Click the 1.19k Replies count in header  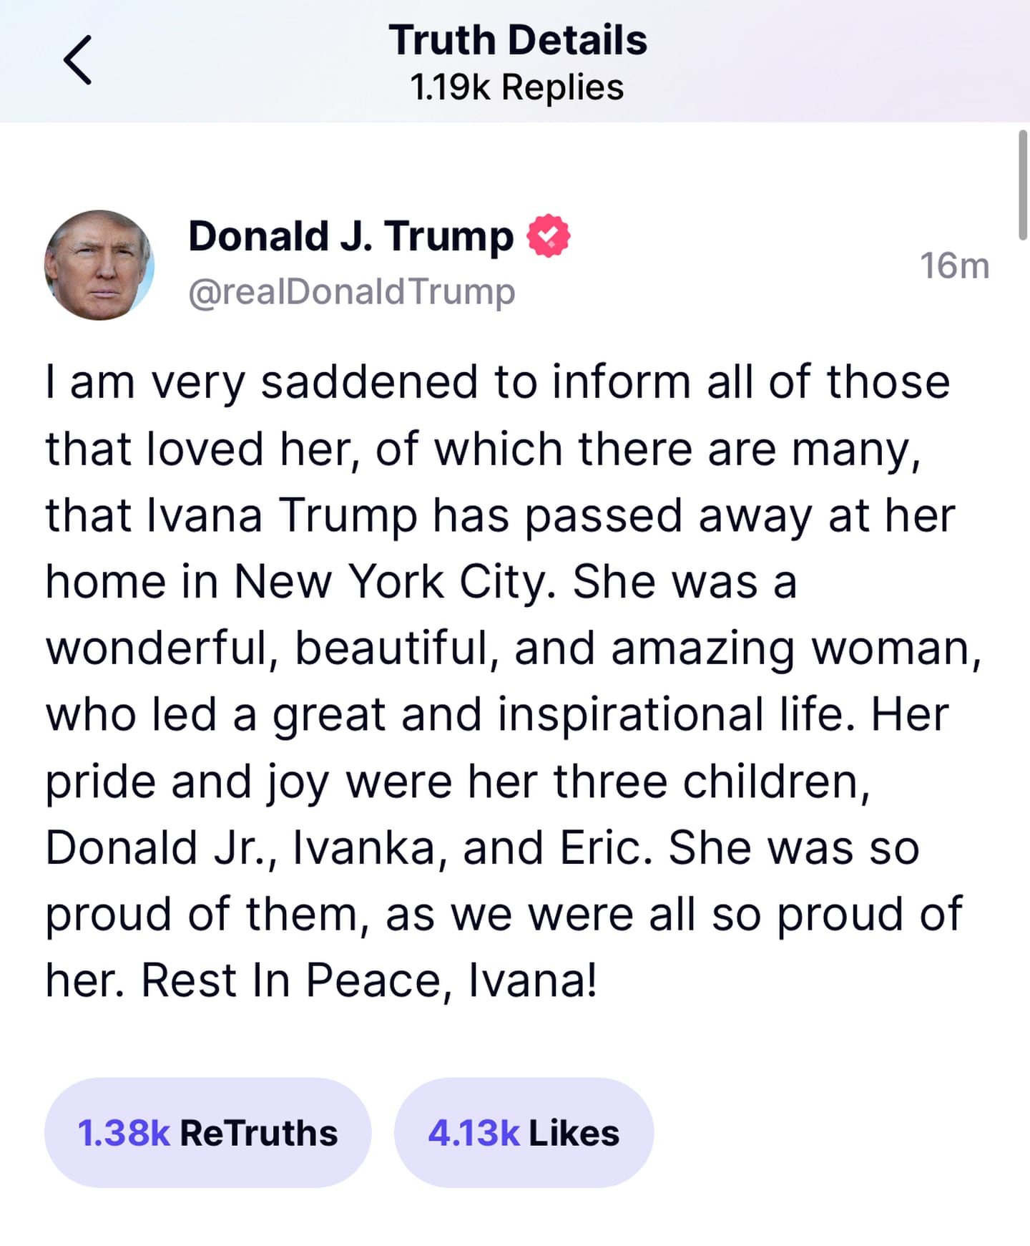coord(517,87)
